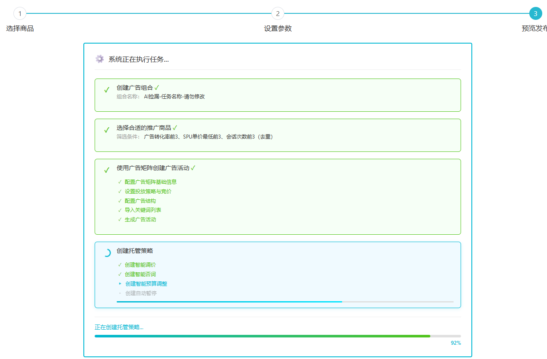Click the 设置参数 step label
The image size is (547, 359).
[x=278, y=28]
